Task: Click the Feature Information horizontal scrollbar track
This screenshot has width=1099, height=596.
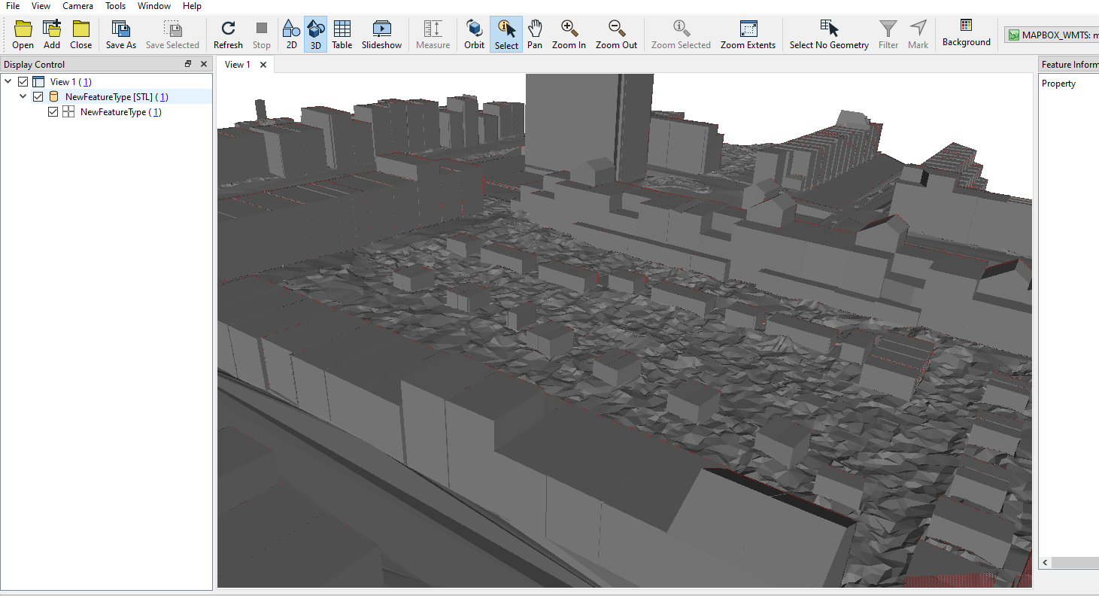Action: point(1076,563)
